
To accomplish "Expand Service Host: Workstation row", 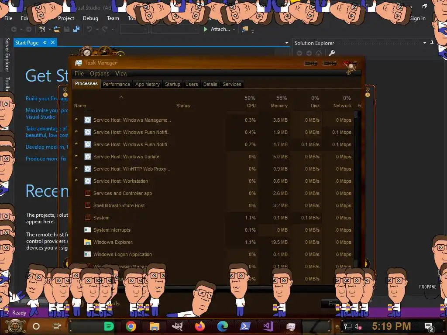I will [x=76, y=181].
